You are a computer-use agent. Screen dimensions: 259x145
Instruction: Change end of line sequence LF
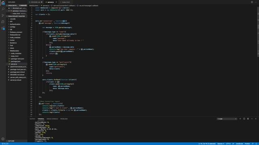[x=233, y=144]
